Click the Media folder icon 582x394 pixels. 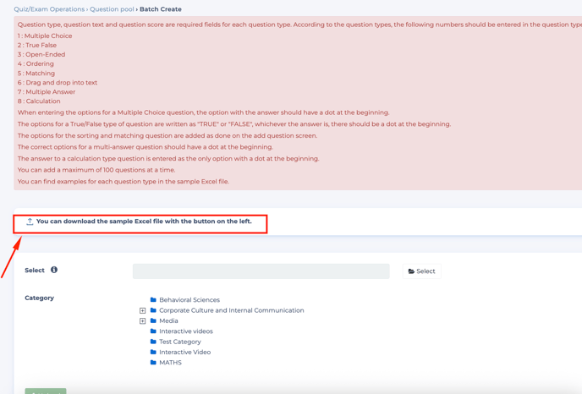point(153,321)
